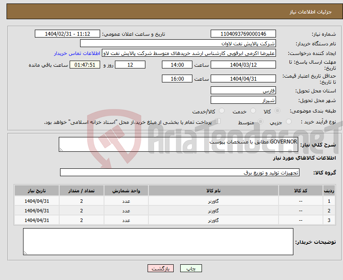Click the remaining days field 12

[130, 65]
